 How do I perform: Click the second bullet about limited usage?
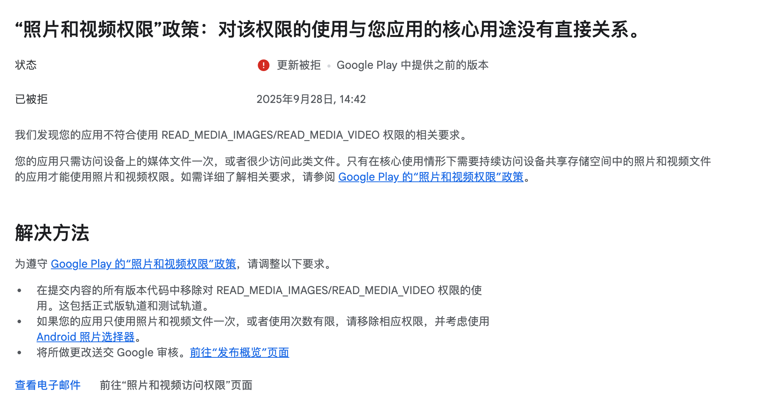[263, 329]
